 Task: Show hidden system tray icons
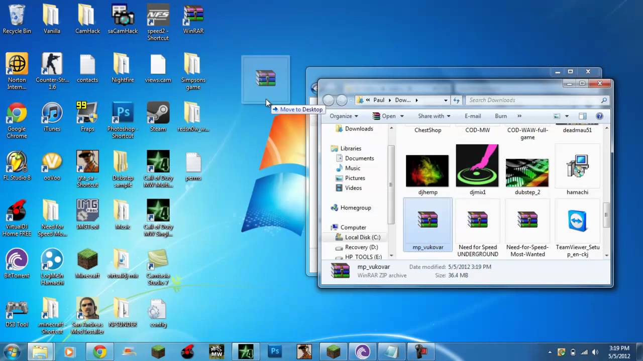[x=550, y=352]
